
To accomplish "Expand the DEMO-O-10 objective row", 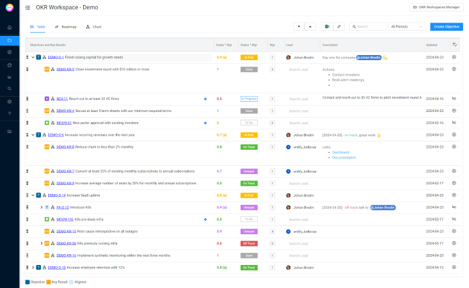I will pos(32,268).
